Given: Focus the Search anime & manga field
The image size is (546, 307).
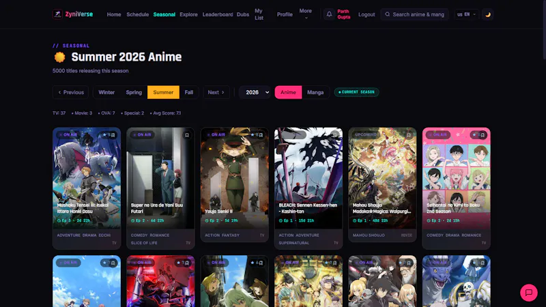Looking at the screenshot, I should click(414, 14).
